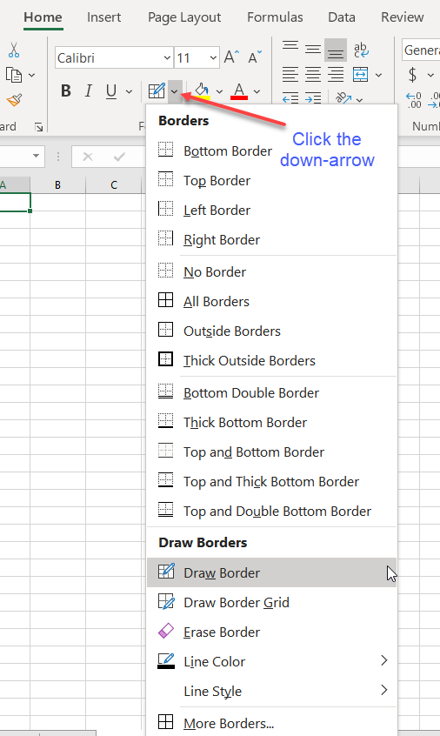The height and width of the screenshot is (736, 440).
Task: Open the Copy options dropdown arrow
Action: pyautogui.click(x=32, y=75)
